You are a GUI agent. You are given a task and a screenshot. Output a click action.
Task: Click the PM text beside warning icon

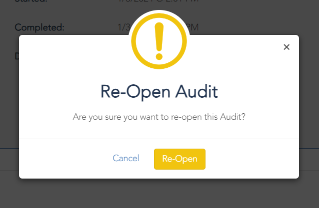click(x=193, y=27)
